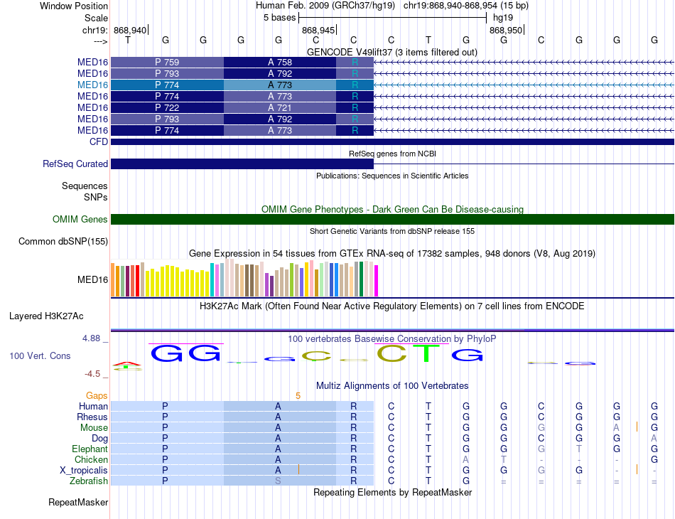Click the Scale track label

[96, 18]
